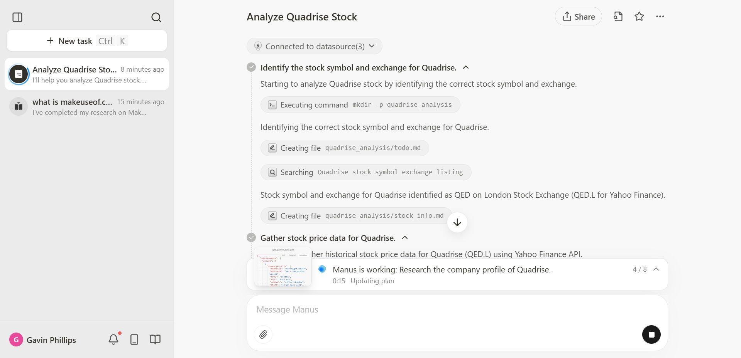Open the mobile app icon
Image resolution: width=741 pixels, height=358 pixels.
(134, 340)
